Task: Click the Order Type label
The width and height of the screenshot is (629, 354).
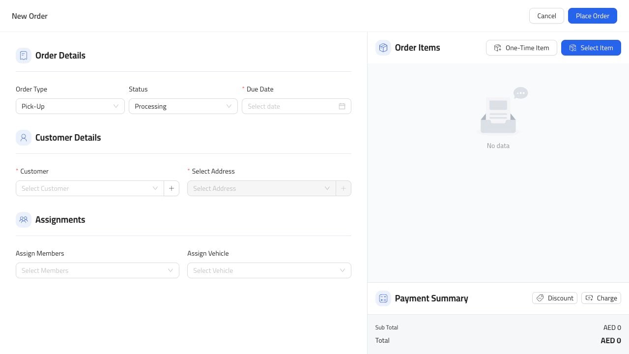Action: tap(31, 89)
